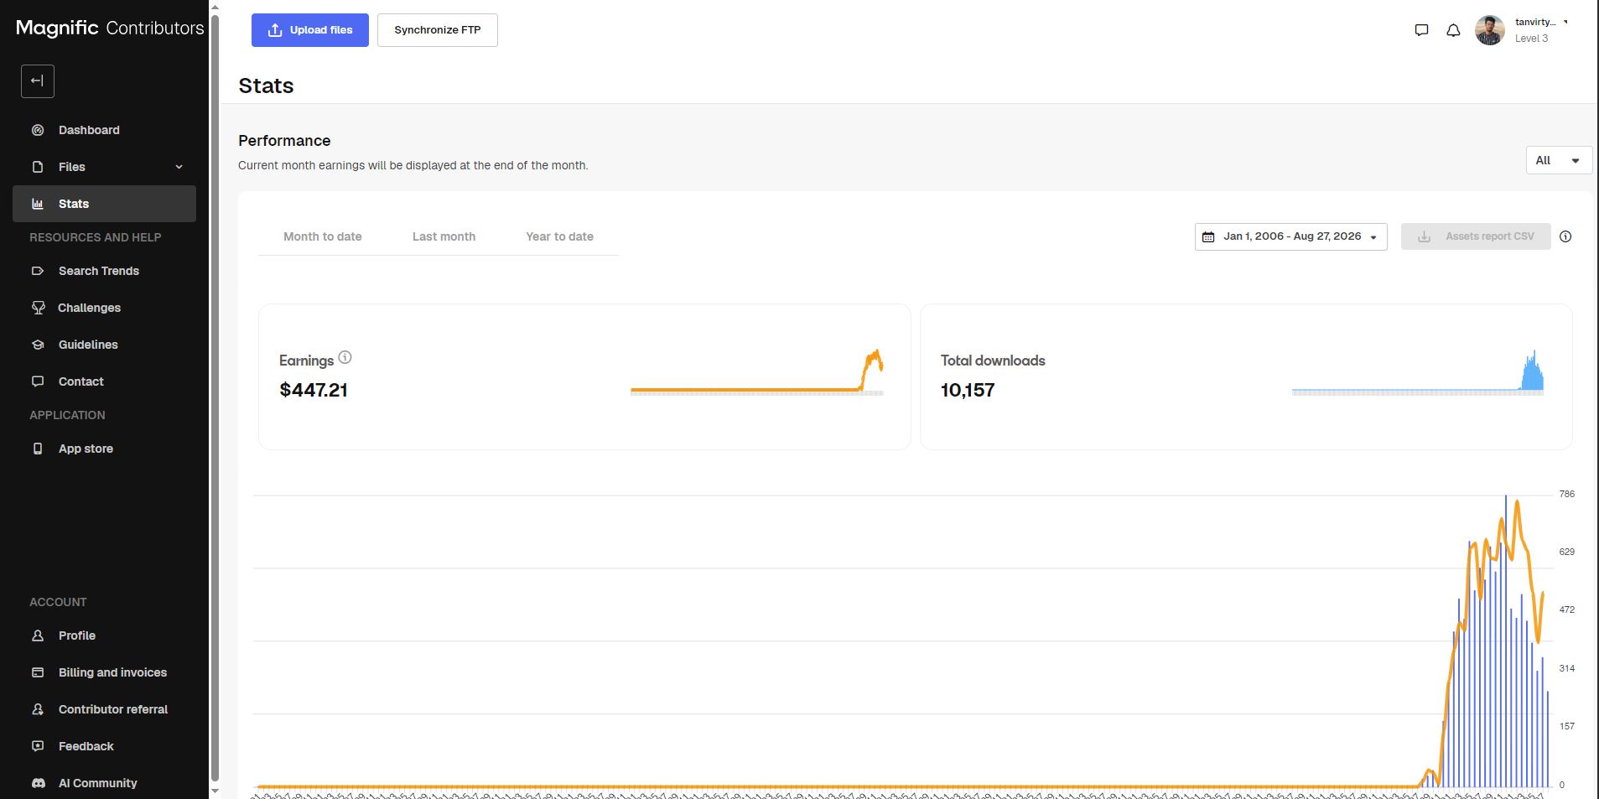Click the Dashboard gauge icon
Viewport: 1599px width, 799px height.
(x=38, y=130)
